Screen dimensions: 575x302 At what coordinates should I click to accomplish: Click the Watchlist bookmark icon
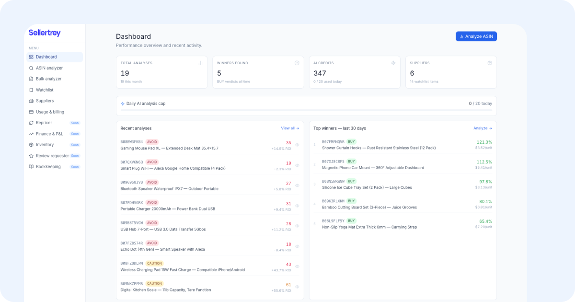click(31, 90)
